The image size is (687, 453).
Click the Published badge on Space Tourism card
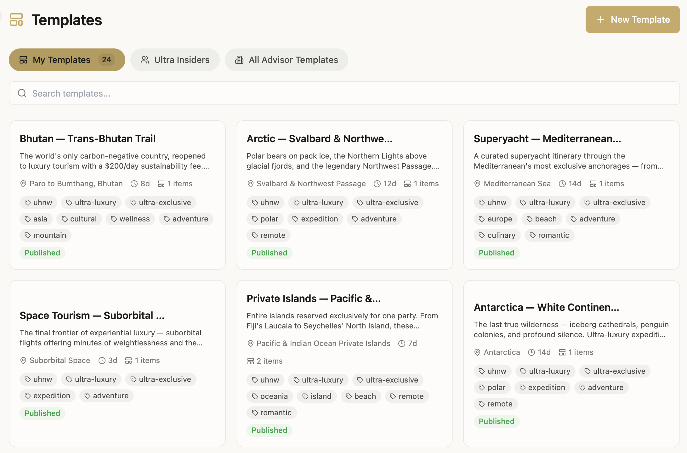pos(42,413)
